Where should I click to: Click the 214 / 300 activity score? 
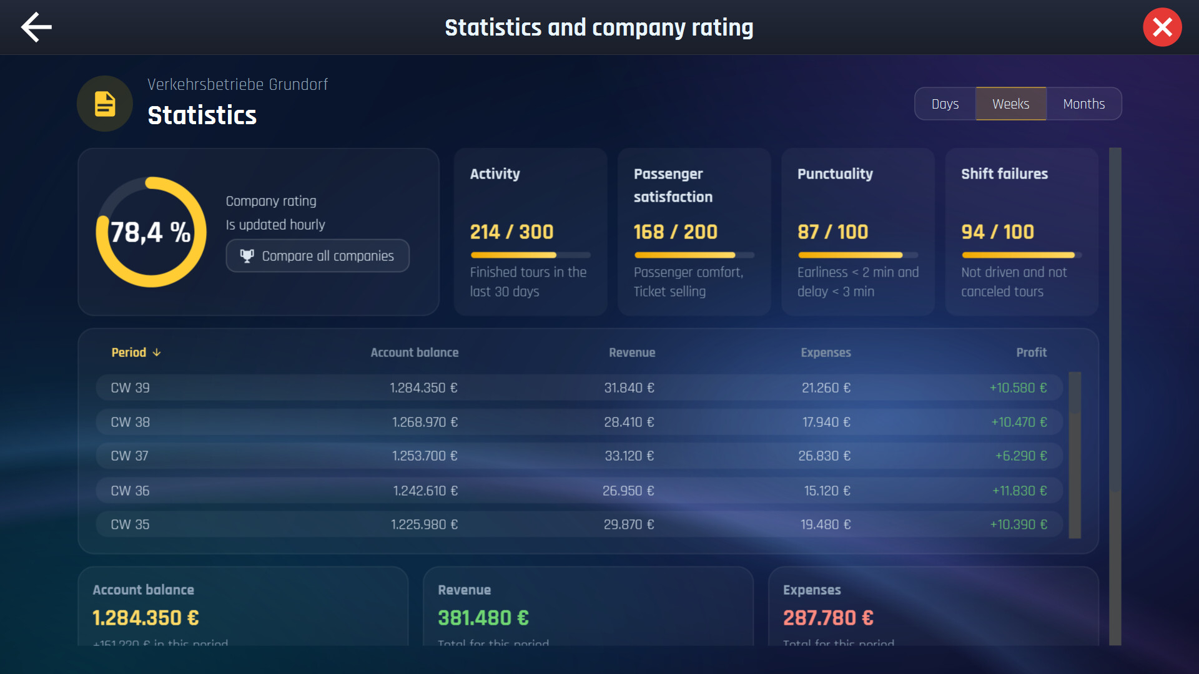tap(511, 232)
